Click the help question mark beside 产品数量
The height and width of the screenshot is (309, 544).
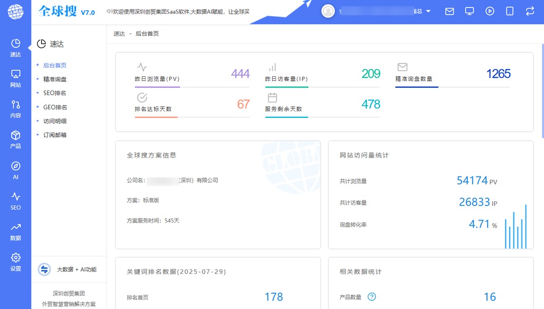372,297
